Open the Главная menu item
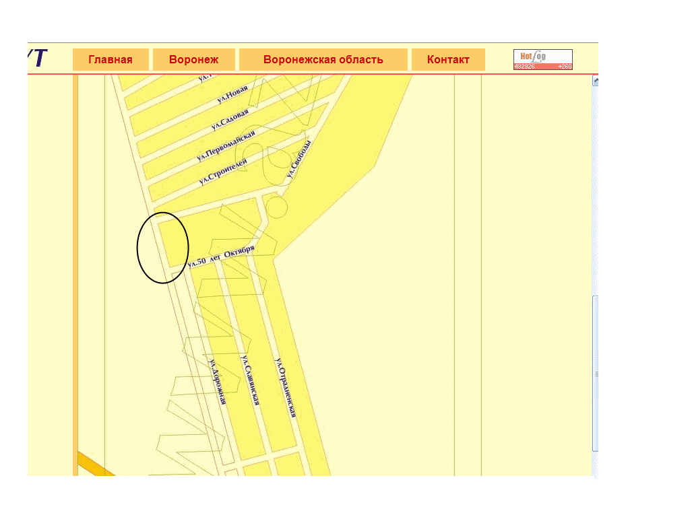Viewport: 690px width, 517px height. point(111,59)
